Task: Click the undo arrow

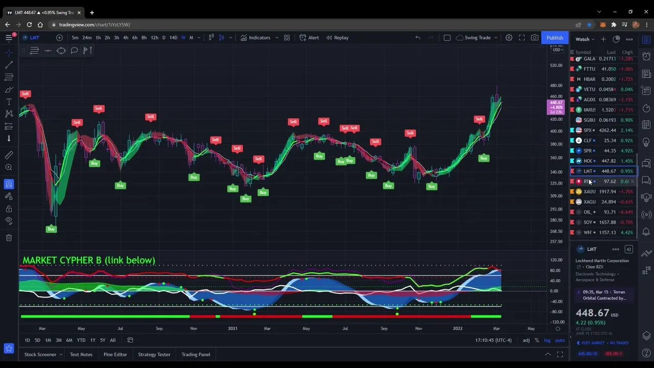Action: [x=418, y=37]
